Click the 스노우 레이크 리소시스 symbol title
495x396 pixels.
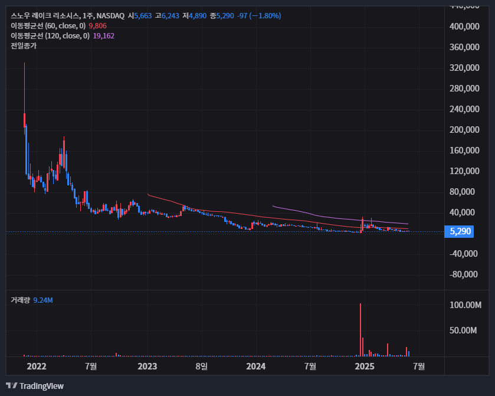coord(45,16)
